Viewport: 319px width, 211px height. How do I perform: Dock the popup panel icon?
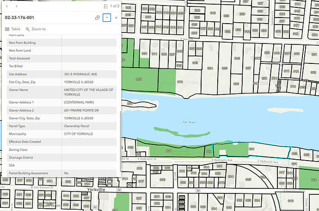98,18
